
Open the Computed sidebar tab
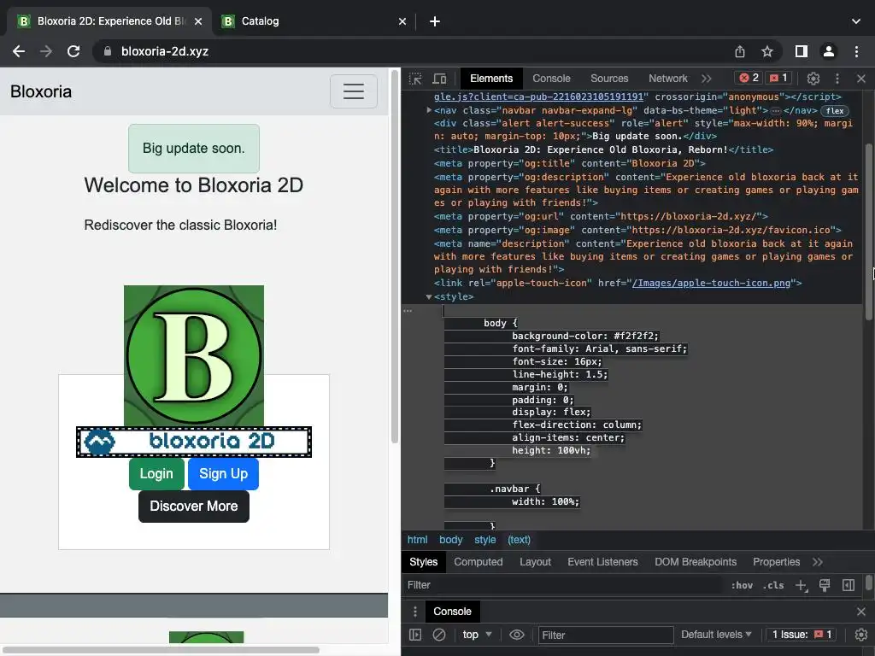pyautogui.click(x=479, y=562)
